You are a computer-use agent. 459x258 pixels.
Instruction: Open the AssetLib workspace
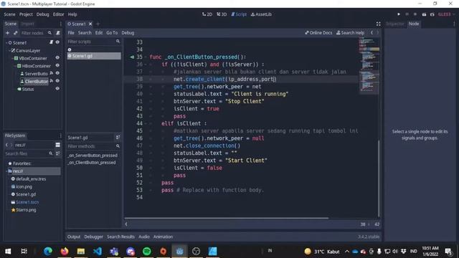click(x=261, y=14)
